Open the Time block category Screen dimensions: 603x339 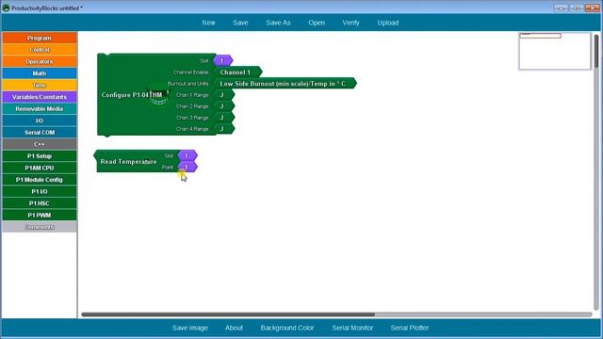tap(40, 85)
